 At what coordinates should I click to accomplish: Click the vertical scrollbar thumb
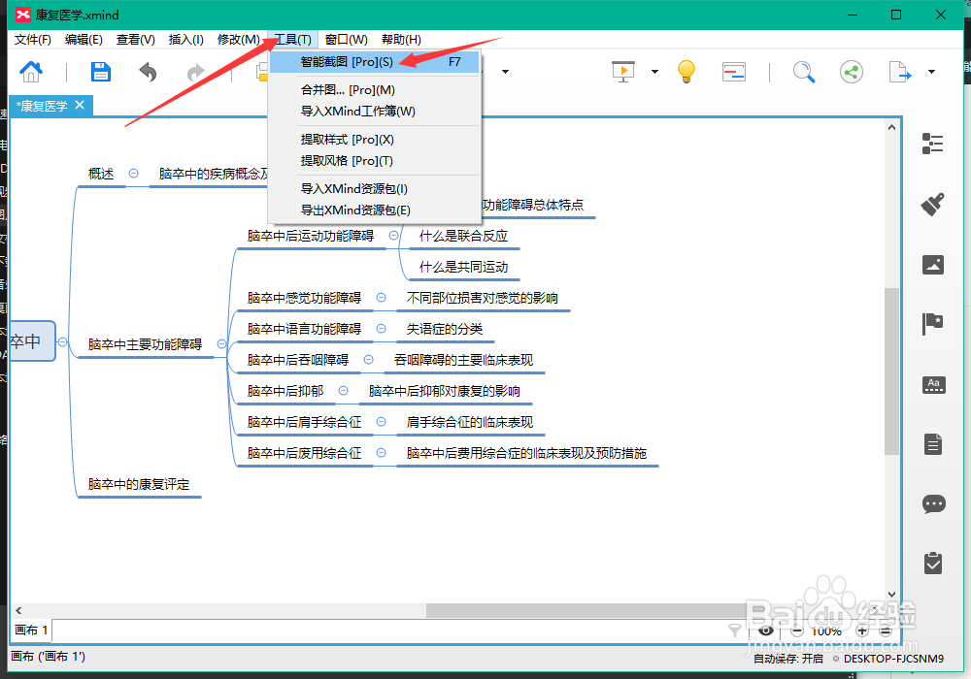pyautogui.click(x=891, y=372)
